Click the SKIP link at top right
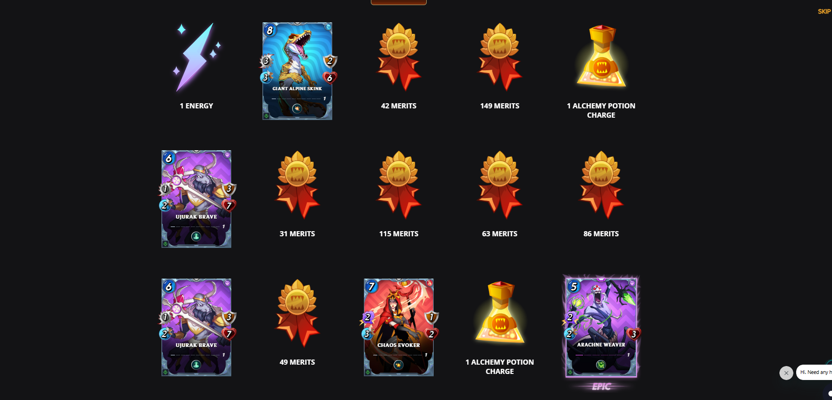Screen dimensions: 832x400 point(824,12)
